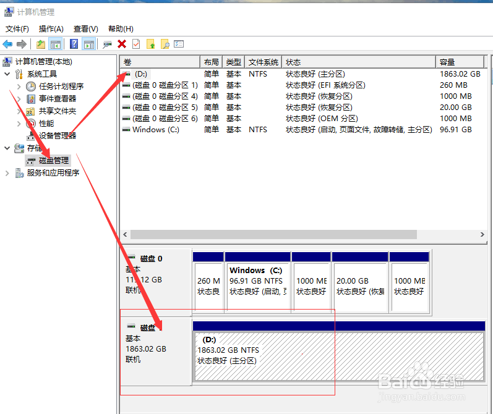
Task: Click the yellow folder with green arrow icon
Action: pyautogui.click(x=150, y=44)
